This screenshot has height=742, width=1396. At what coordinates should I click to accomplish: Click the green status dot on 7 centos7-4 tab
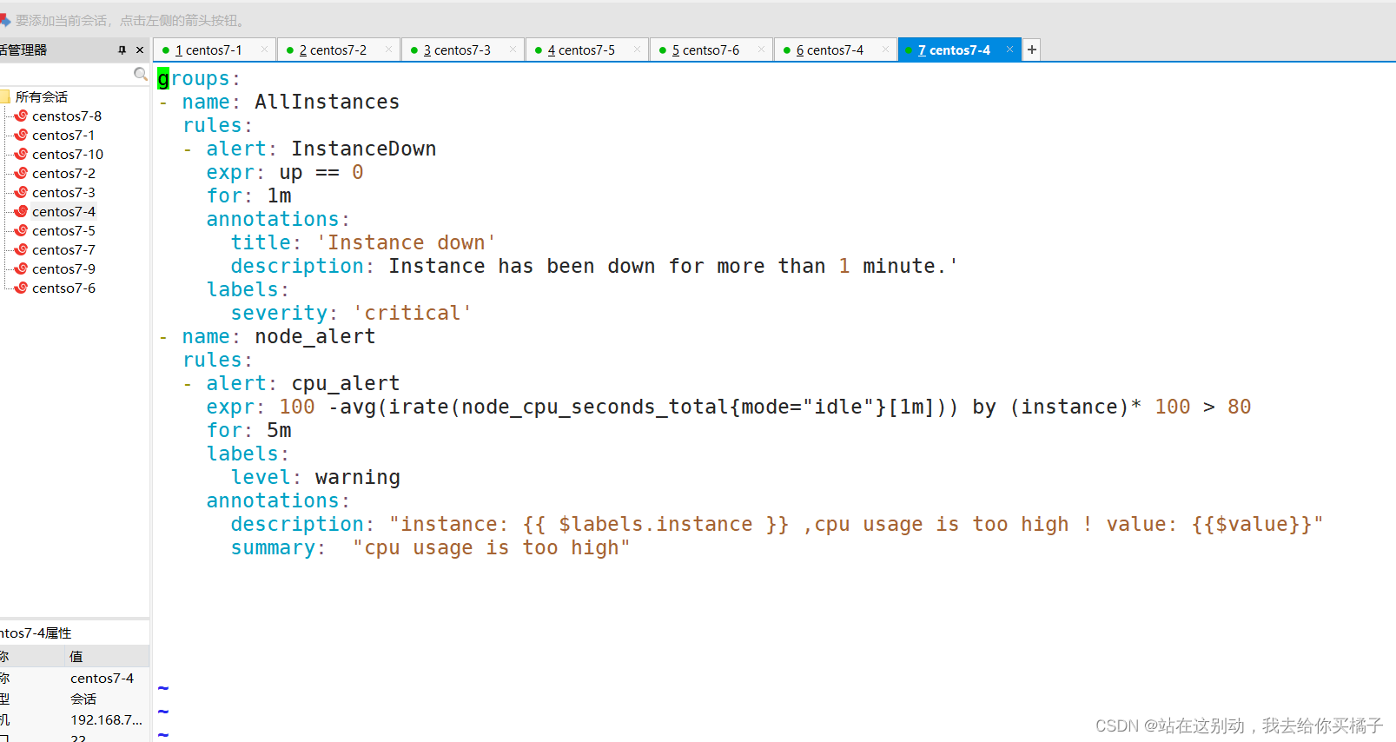[x=909, y=50]
